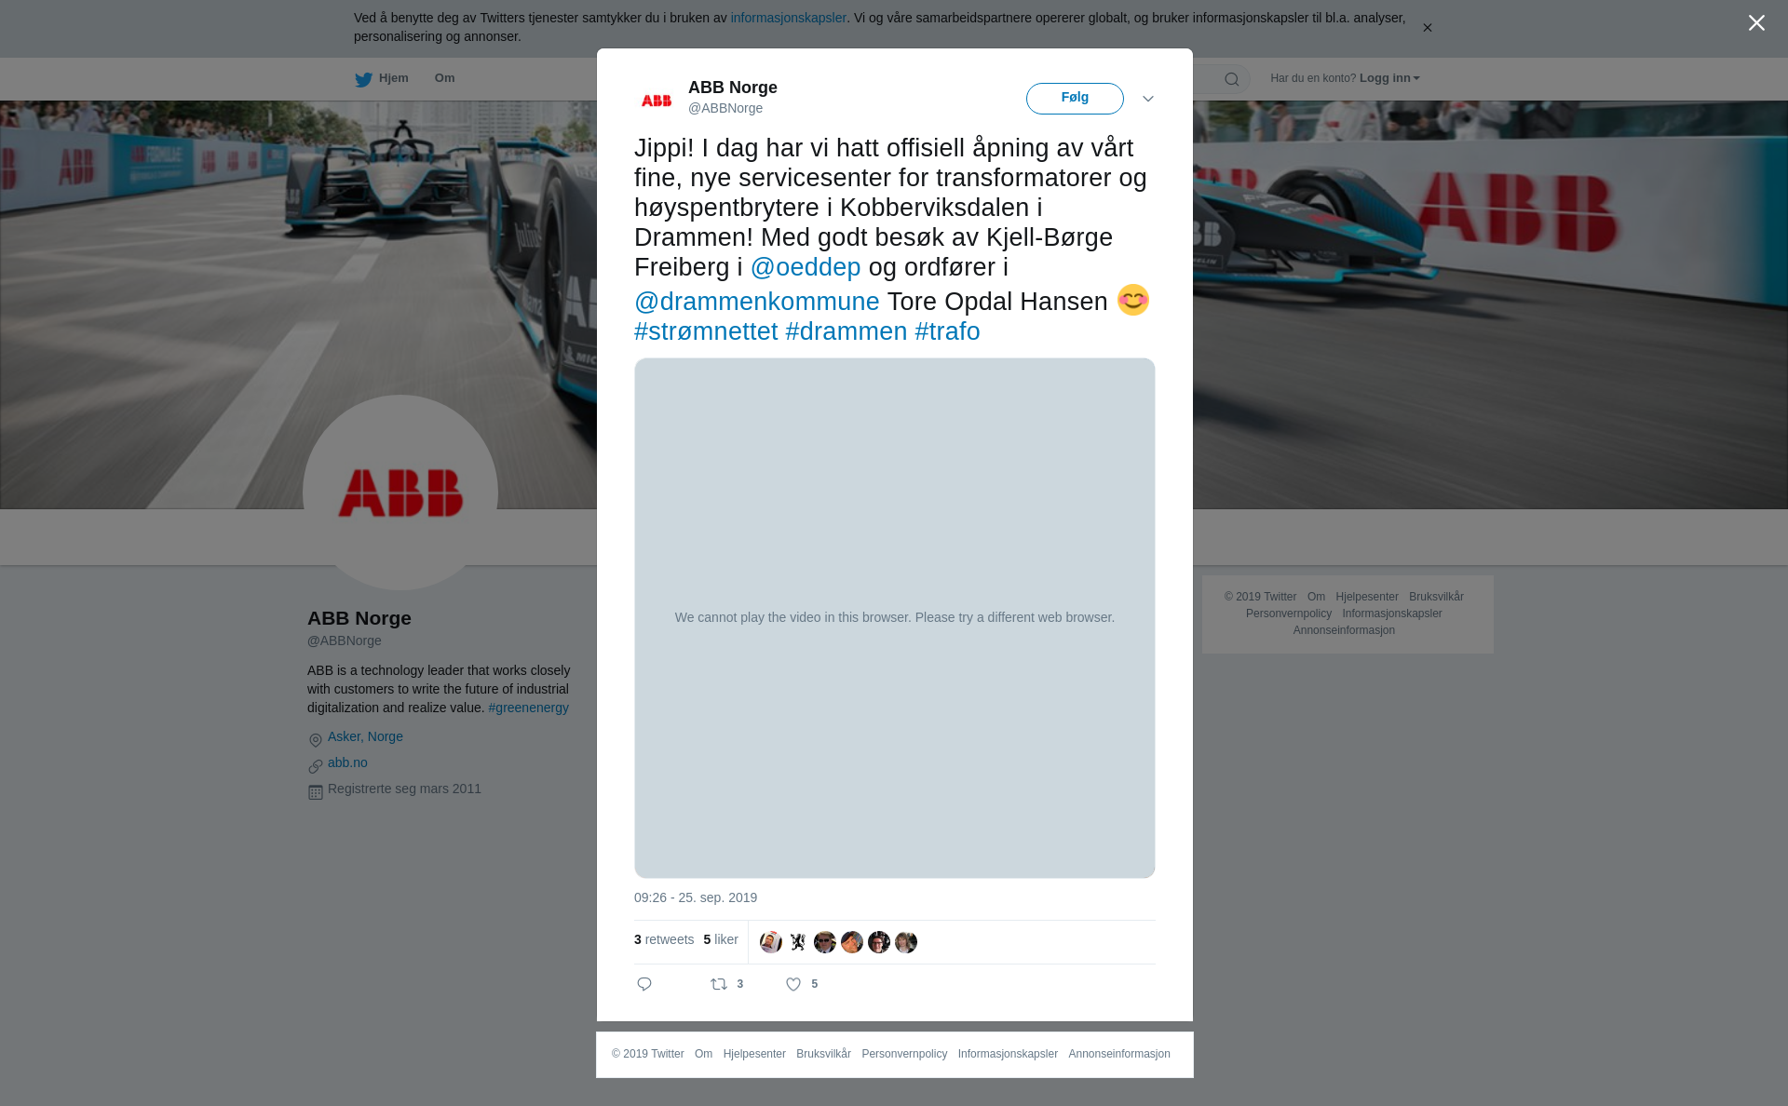Open the #strømnettet hashtag
The width and height of the screenshot is (1788, 1106).
[706, 331]
